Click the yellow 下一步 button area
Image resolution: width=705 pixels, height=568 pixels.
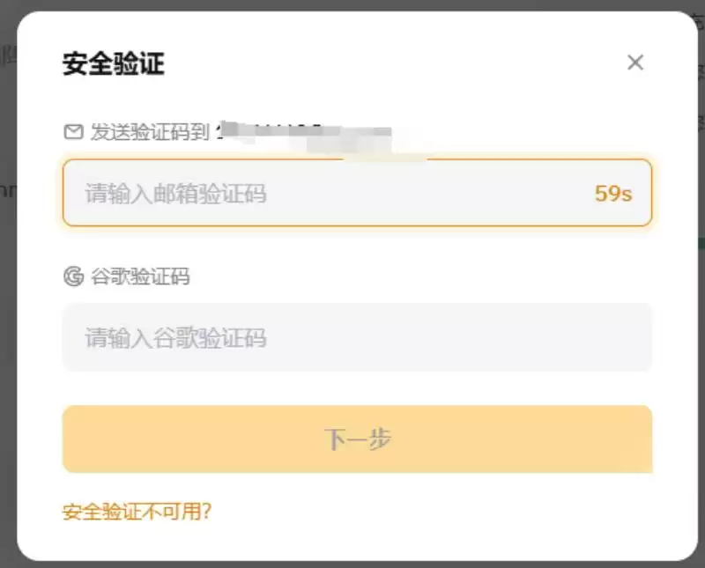click(356, 438)
